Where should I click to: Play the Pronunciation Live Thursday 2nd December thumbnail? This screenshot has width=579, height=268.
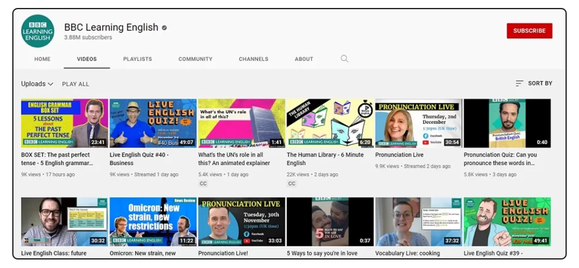(419, 123)
